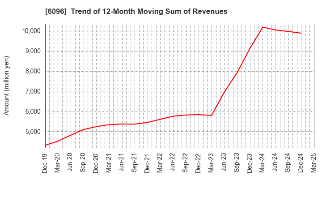Image resolution: width=322 pixels, height=197 pixels.
Task: Click the y-axis value '9,000'
Action: coord(33,51)
